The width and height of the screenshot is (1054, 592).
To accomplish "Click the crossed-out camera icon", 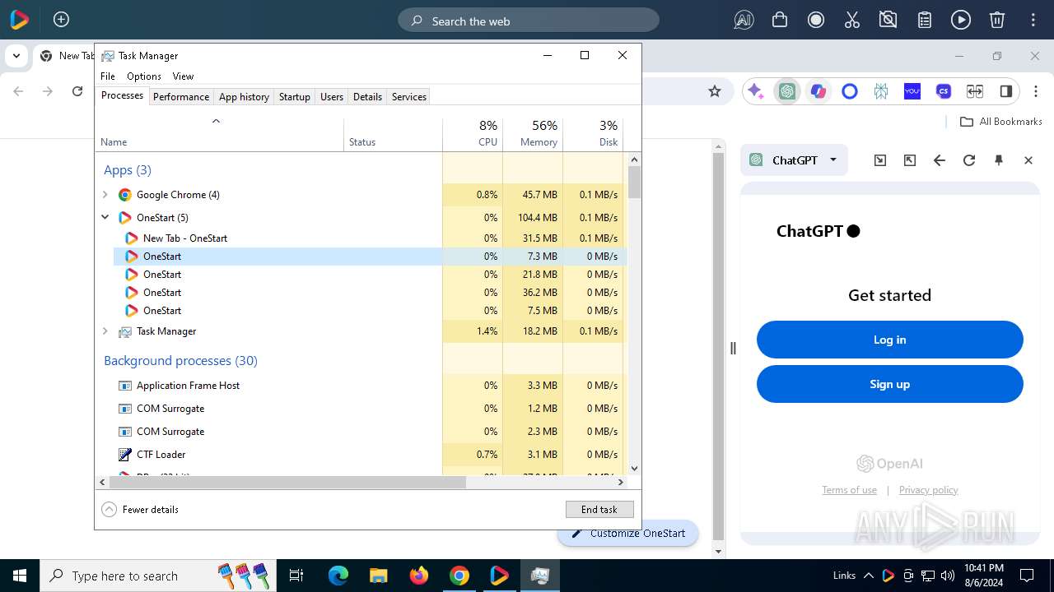I will (x=888, y=21).
